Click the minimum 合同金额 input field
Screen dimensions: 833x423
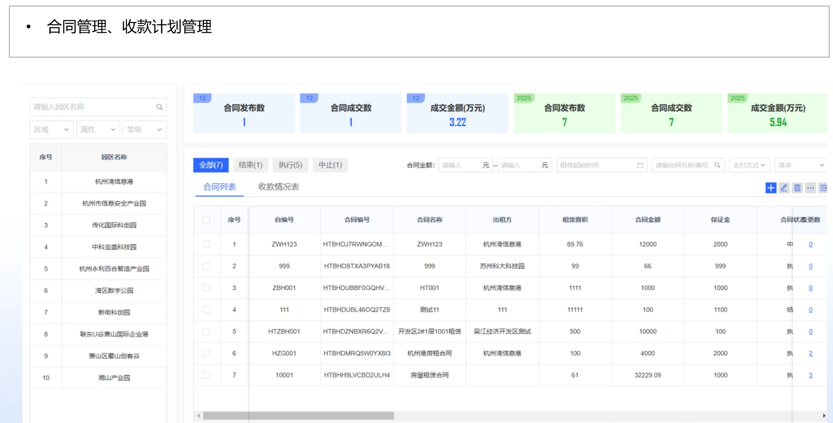[465, 165]
